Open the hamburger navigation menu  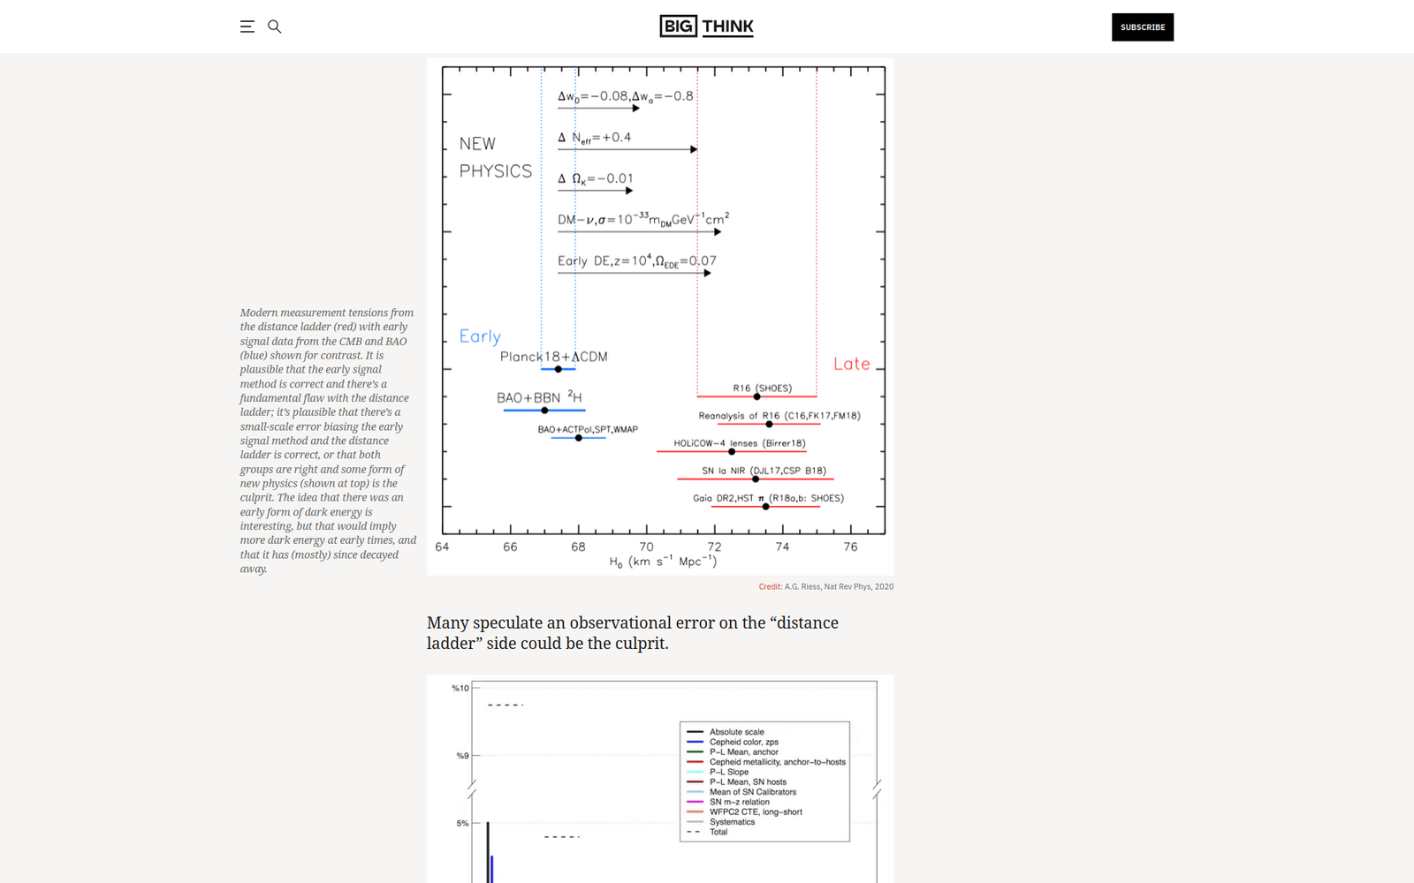coord(247,26)
